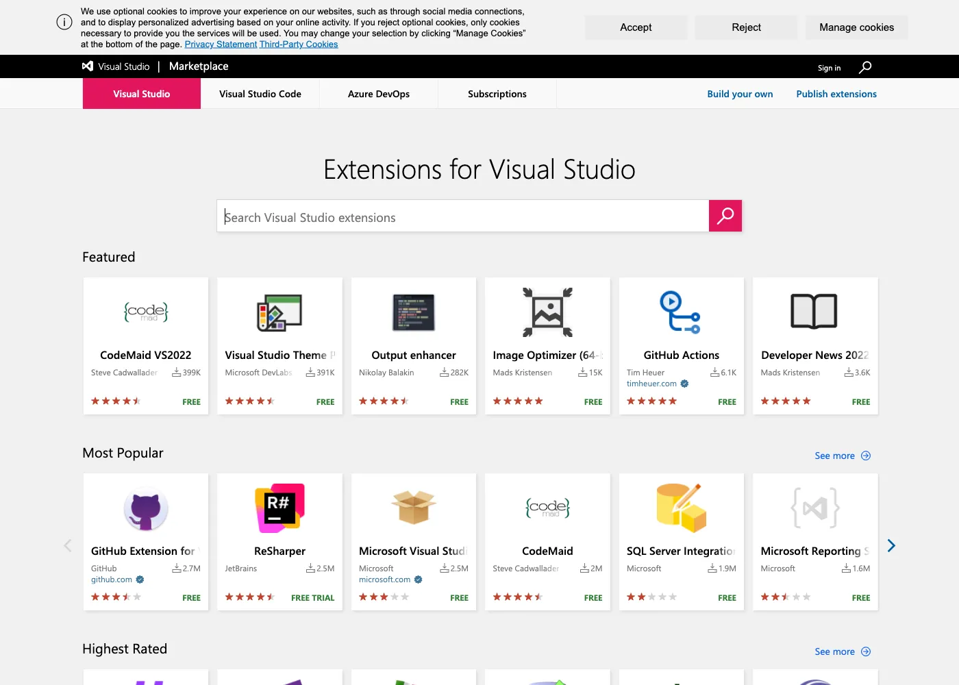The height and width of the screenshot is (685, 959).
Task: Click the arrow icon beside Most Popular See more
Action: (866, 456)
